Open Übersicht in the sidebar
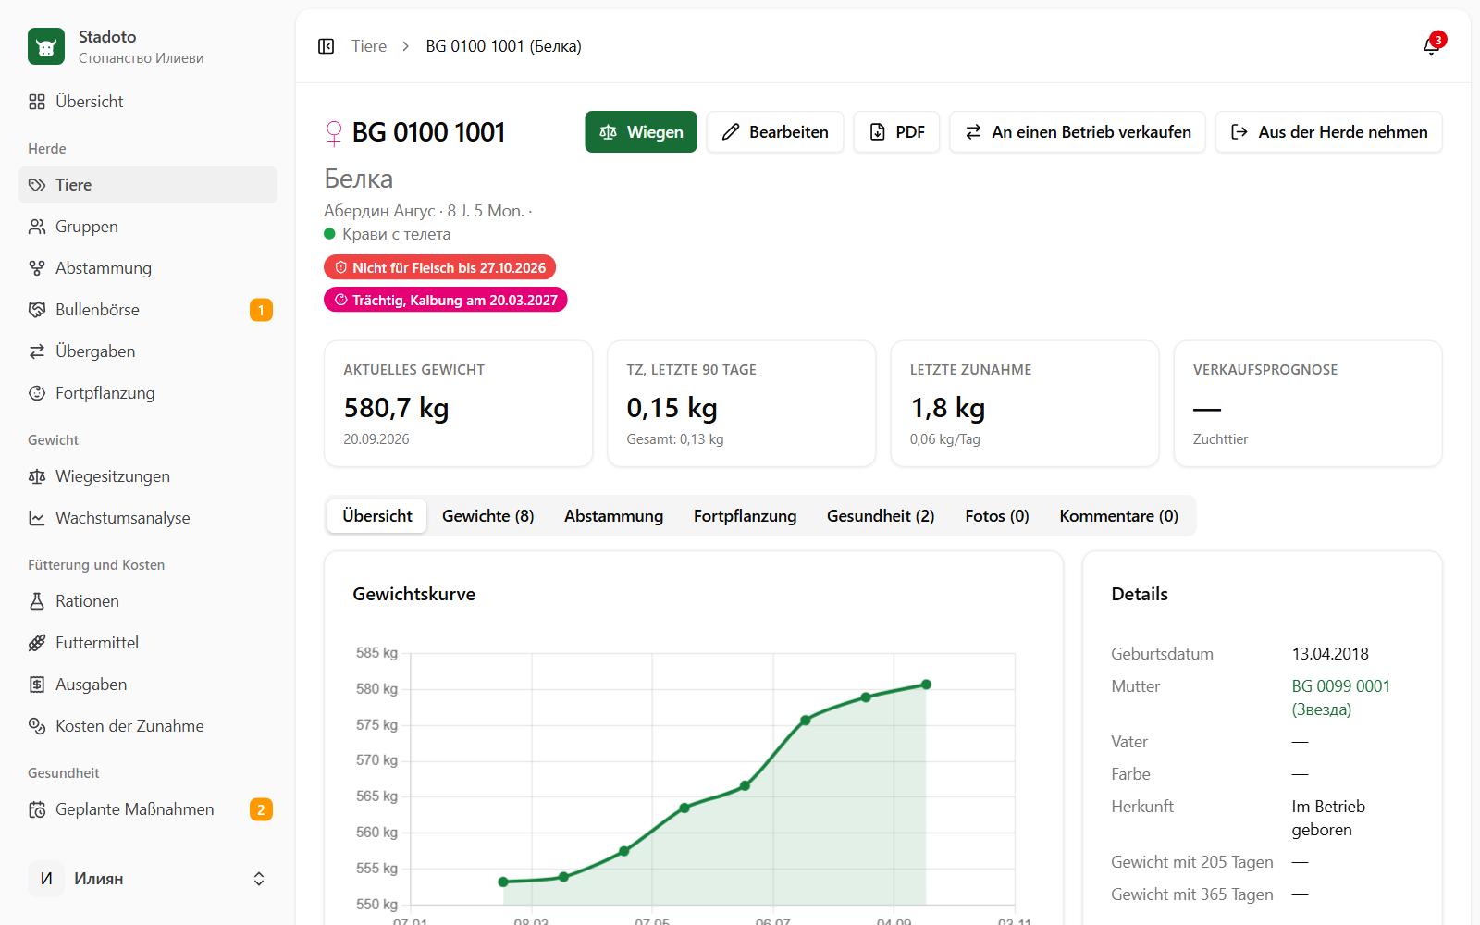The height and width of the screenshot is (925, 1480). 148,102
